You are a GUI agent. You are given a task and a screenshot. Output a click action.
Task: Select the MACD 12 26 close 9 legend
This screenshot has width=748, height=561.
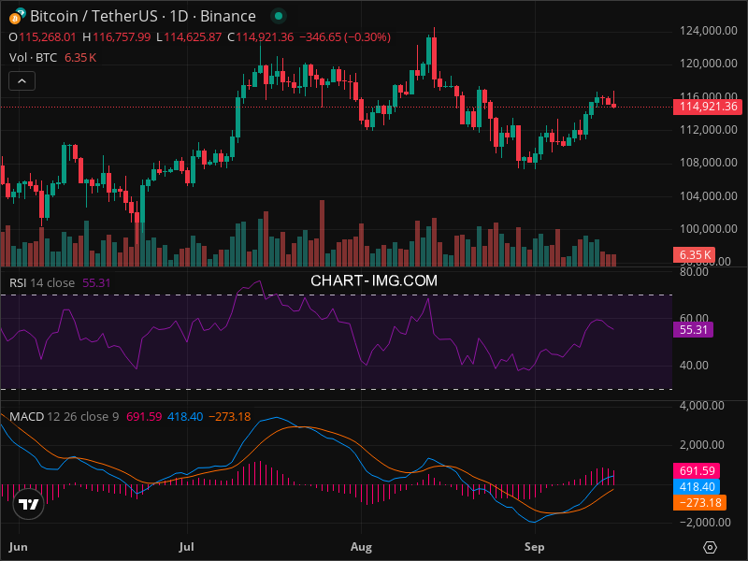(64, 416)
